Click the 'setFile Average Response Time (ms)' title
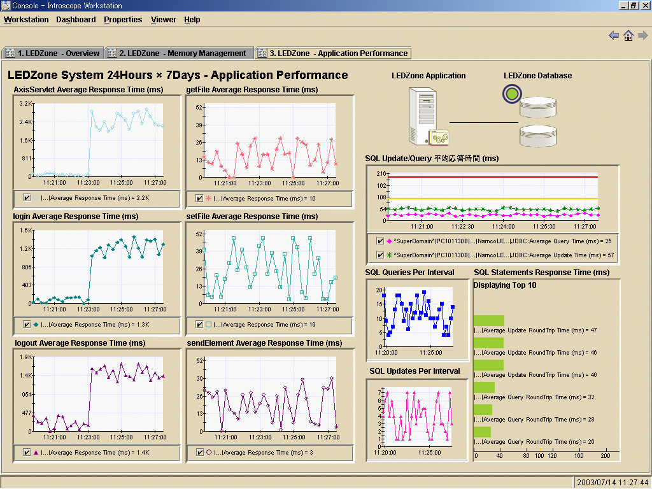Viewport: 652px width, 489px height. click(x=252, y=216)
